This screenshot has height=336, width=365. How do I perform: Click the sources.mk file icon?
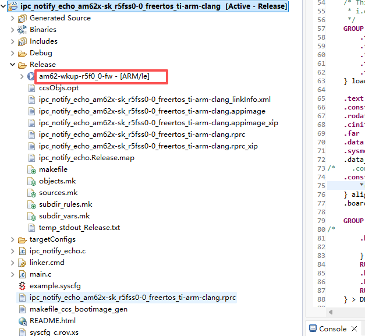pyautogui.click(x=31, y=193)
